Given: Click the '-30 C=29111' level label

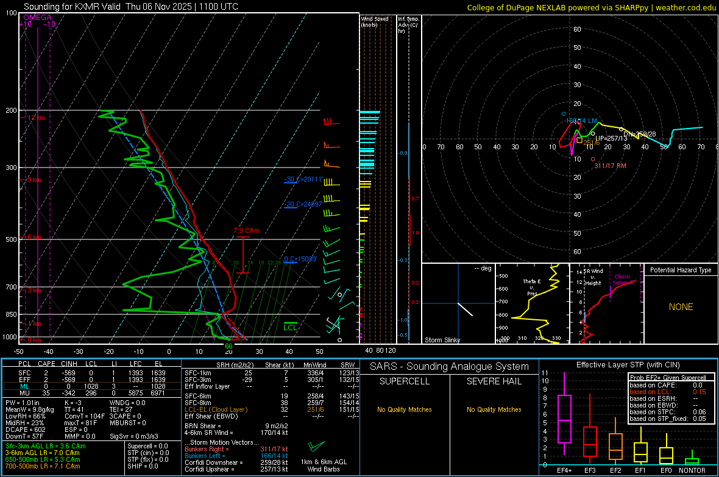Looking at the screenshot, I should point(303,179).
